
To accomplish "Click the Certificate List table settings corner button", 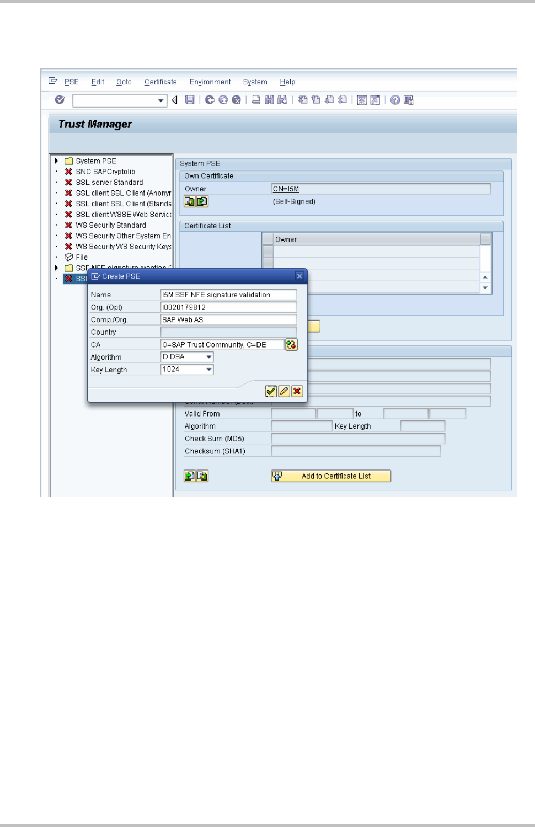I will 485,239.
